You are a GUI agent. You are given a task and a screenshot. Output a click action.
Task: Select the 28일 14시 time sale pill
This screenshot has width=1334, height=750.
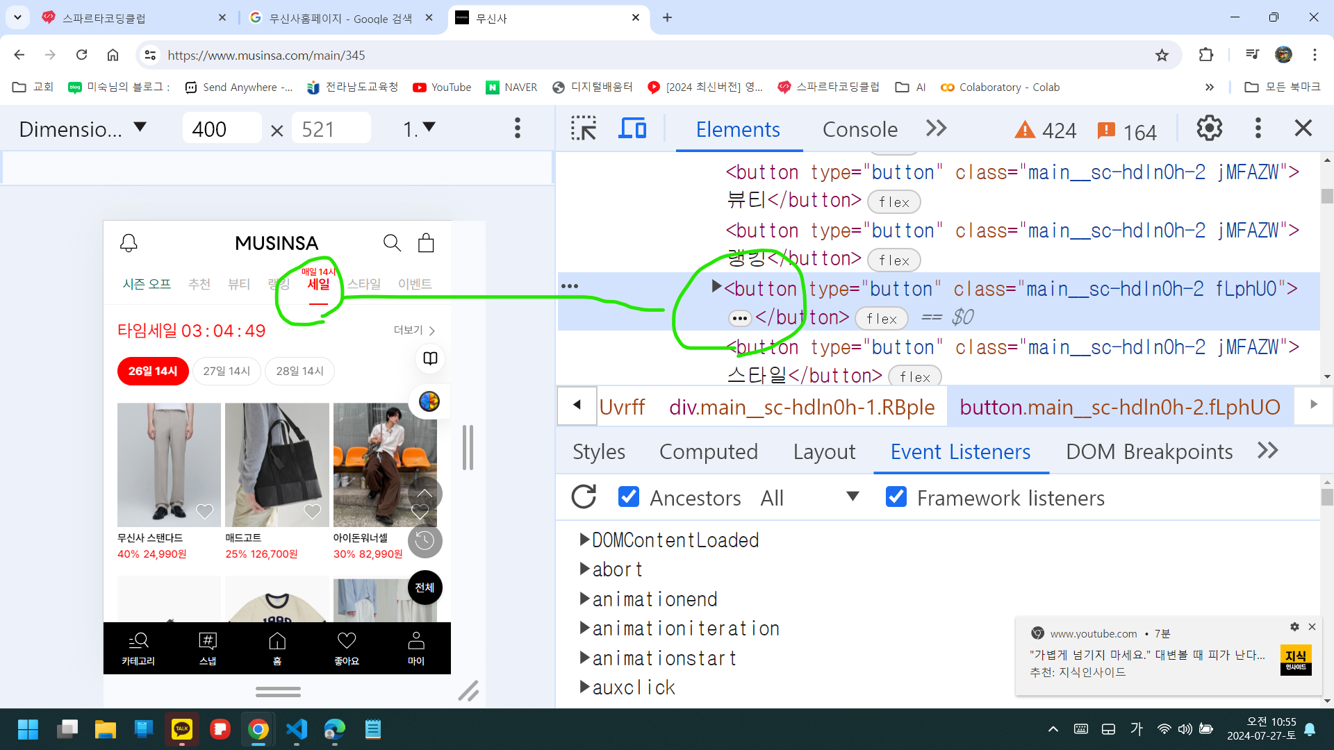299,371
